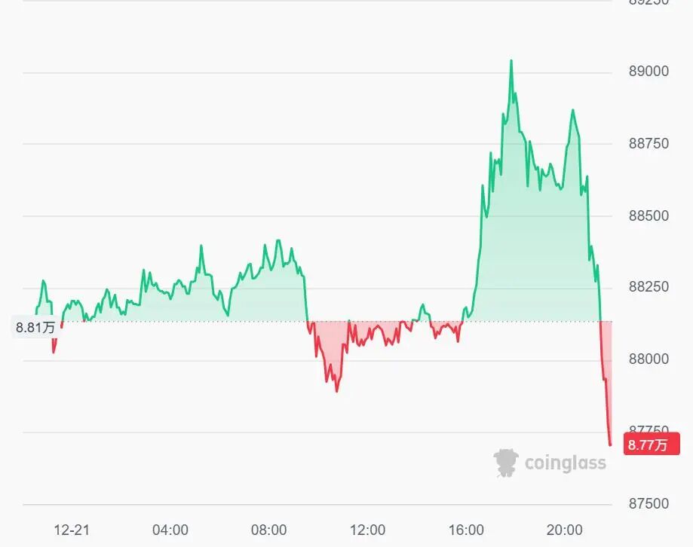Image resolution: width=693 pixels, height=547 pixels.
Task: Select the 08:00 time axis label
Action: pyautogui.click(x=269, y=530)
